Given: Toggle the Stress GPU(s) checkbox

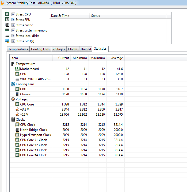Looking at the screenshot, I should (x=13, y=41).
